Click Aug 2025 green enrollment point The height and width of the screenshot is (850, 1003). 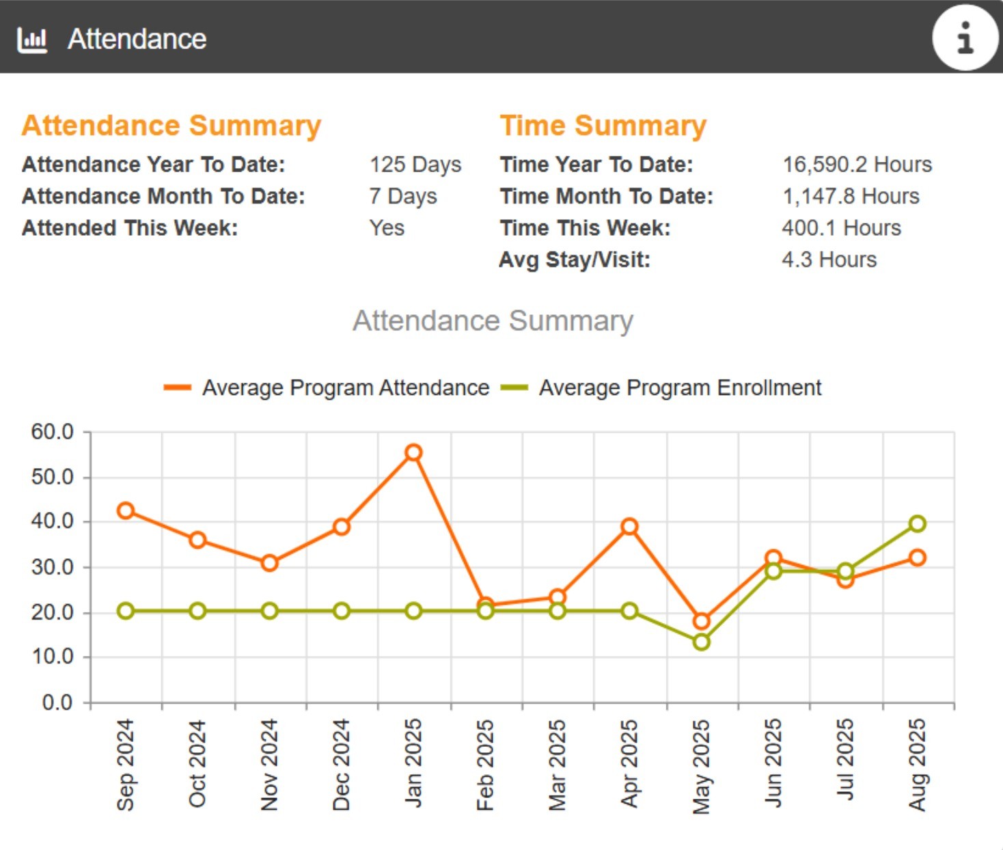tap(918, 524)
